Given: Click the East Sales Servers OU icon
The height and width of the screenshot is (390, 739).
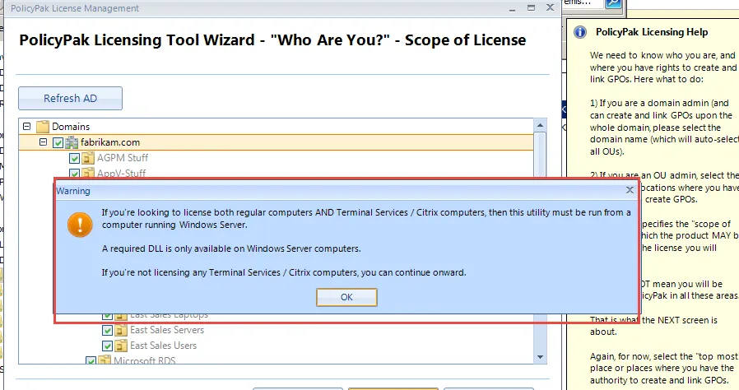Looking at the screenshot, I should pyautogui.click(x=121, y=330).
